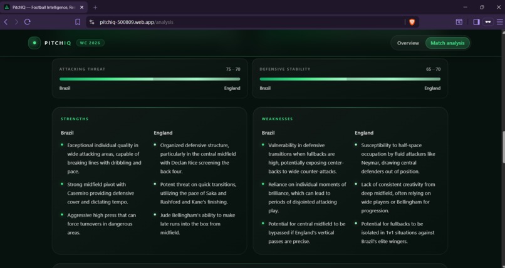Click England heading in Weaknesses card
The width and height of the screenshot is (505, 268).
point(364,133)
